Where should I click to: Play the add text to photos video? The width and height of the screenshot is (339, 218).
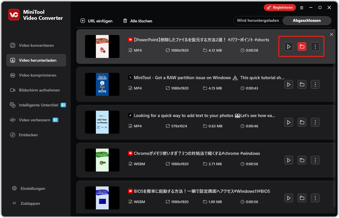[289, 122]
